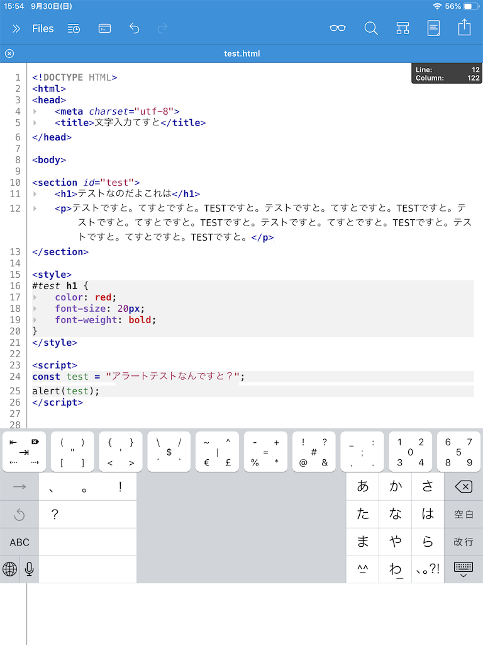This screenshot has width=483, height=645.
Task: Tap the slash and dollar sign key
Action: (169, 452)
